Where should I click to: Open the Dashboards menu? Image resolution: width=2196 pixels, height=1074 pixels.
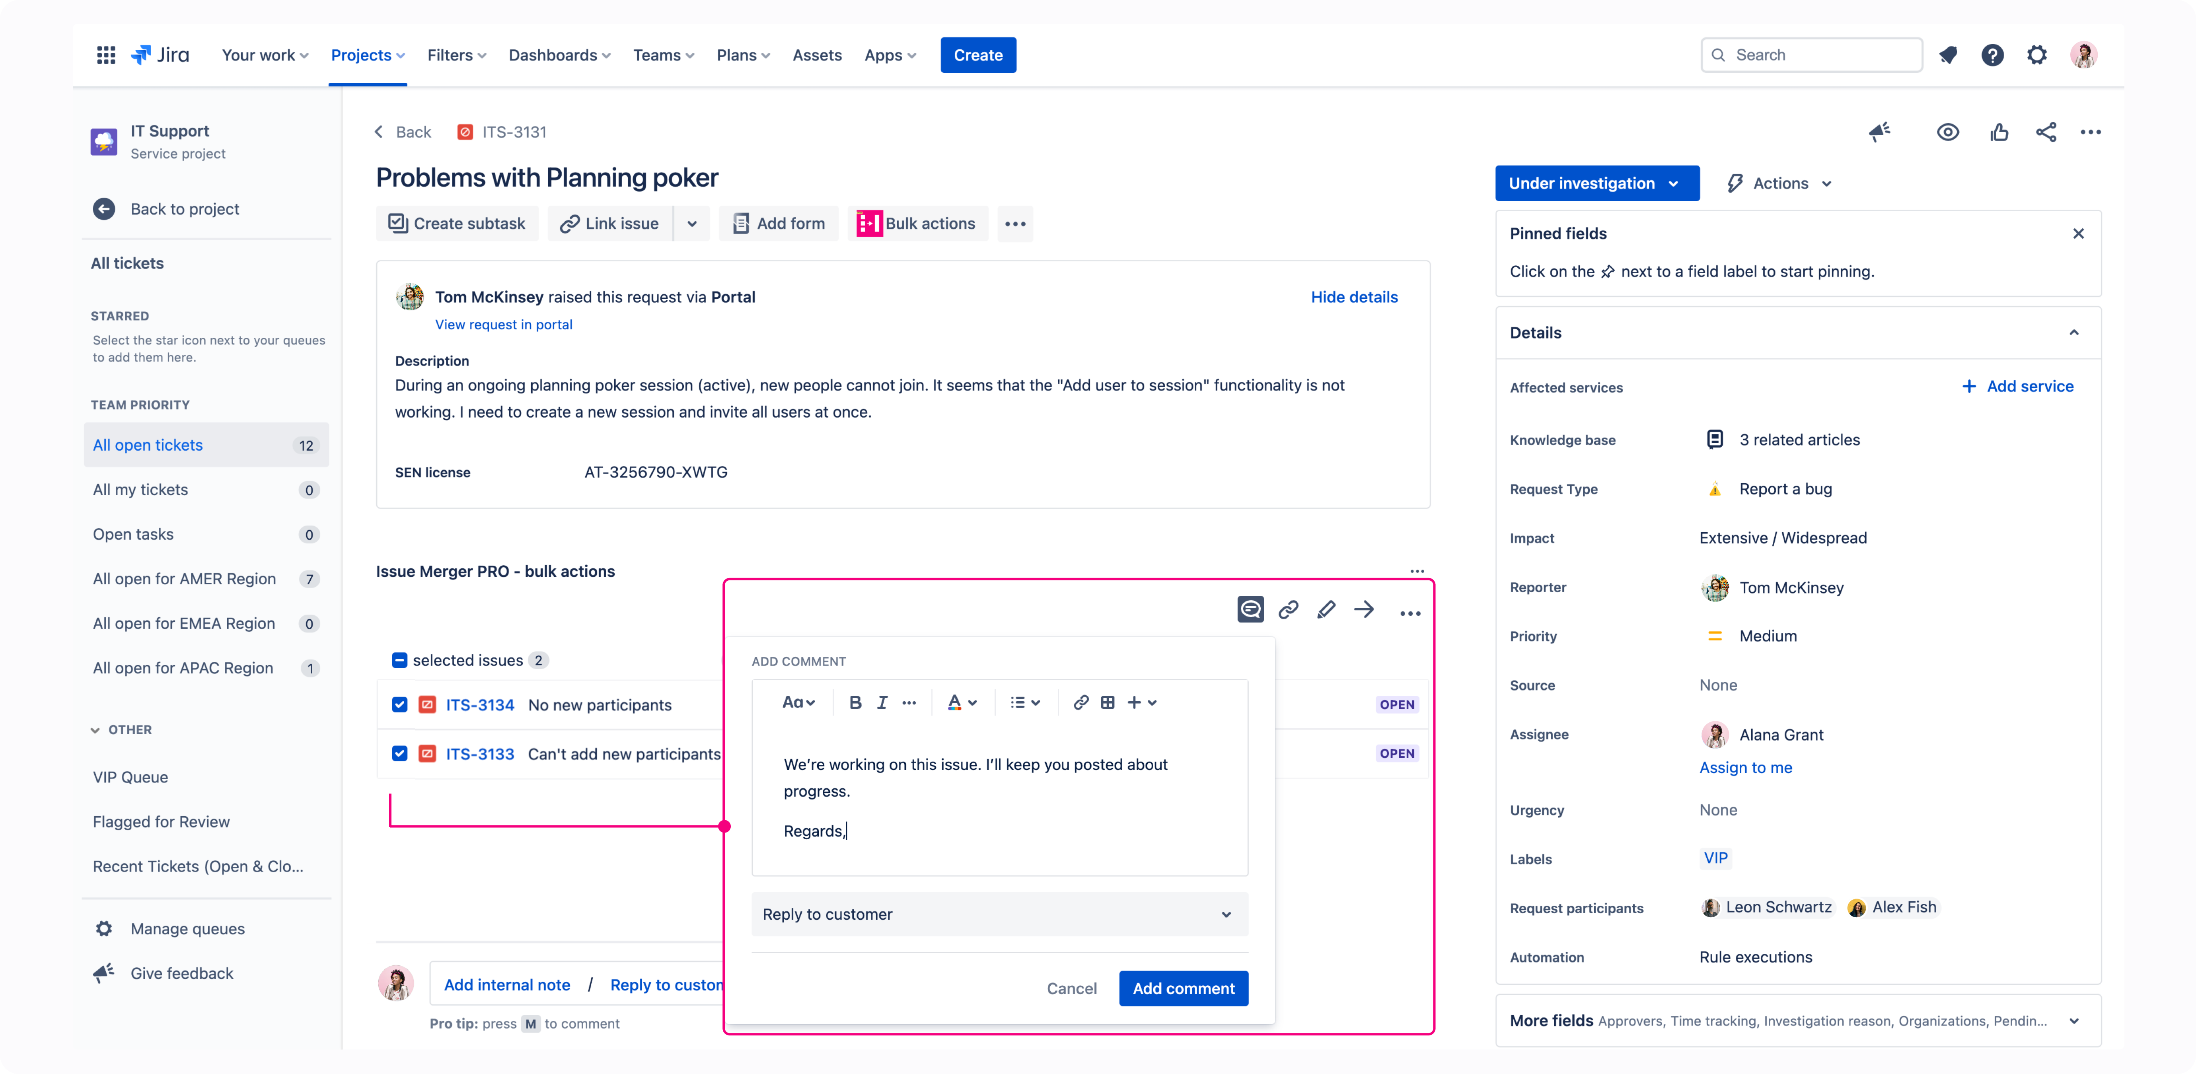coord(559,55)
